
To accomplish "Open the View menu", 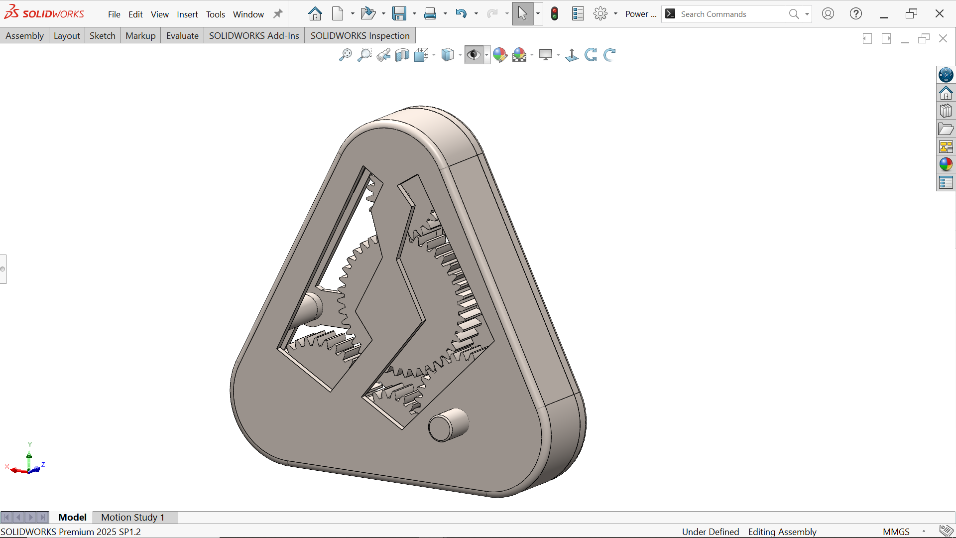I will (x=159, y=14).
